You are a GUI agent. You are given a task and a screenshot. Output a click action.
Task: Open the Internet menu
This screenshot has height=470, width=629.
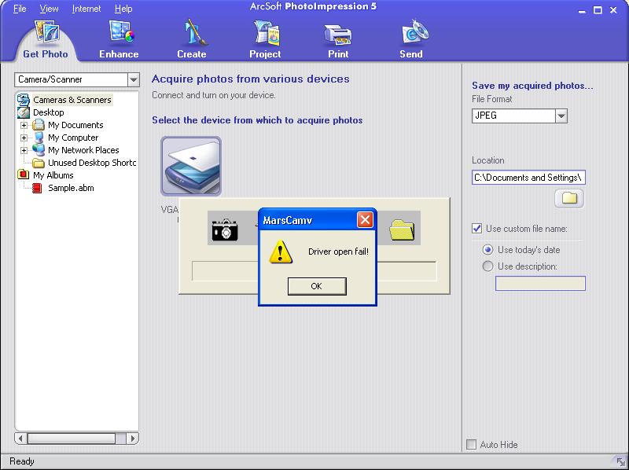point(86,9)
